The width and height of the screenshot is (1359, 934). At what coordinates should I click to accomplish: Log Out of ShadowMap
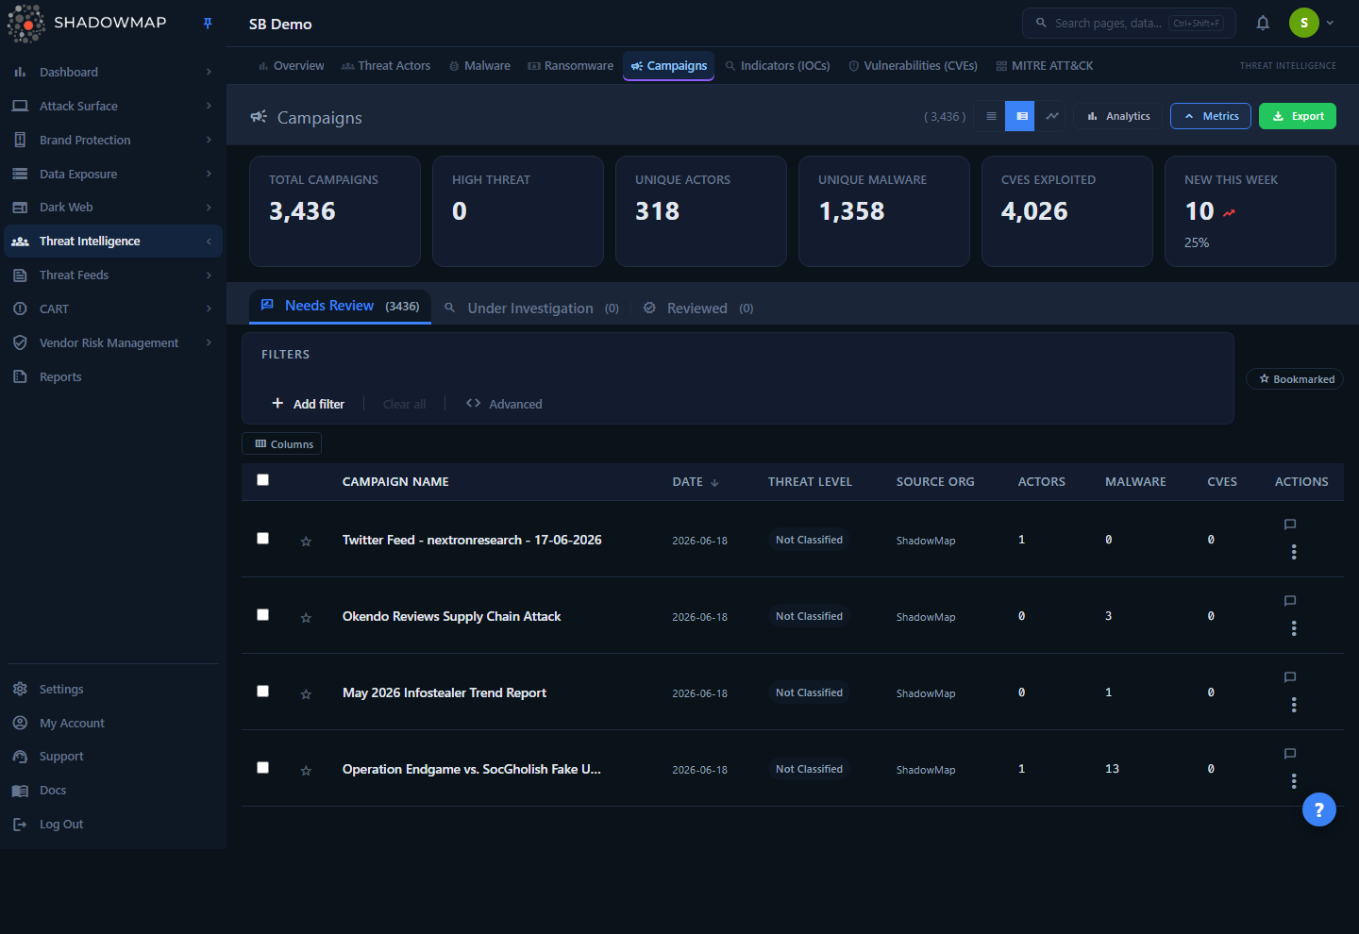(x=113, y=825)
